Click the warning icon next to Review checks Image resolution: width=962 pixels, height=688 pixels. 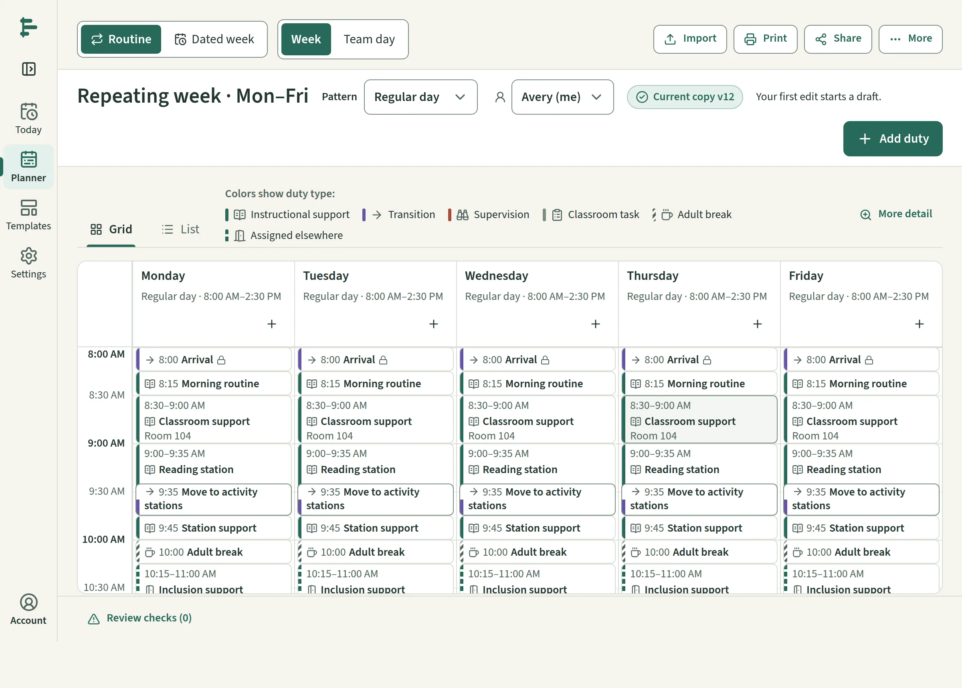tap(93, 619)
